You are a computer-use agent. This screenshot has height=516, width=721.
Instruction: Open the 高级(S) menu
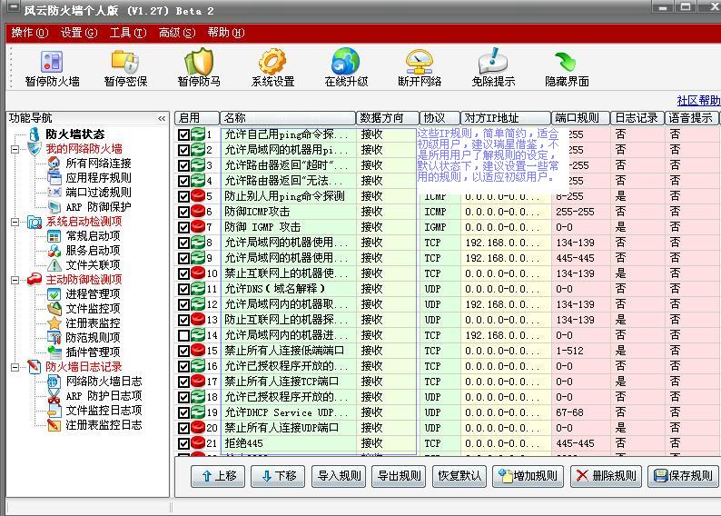177,33
